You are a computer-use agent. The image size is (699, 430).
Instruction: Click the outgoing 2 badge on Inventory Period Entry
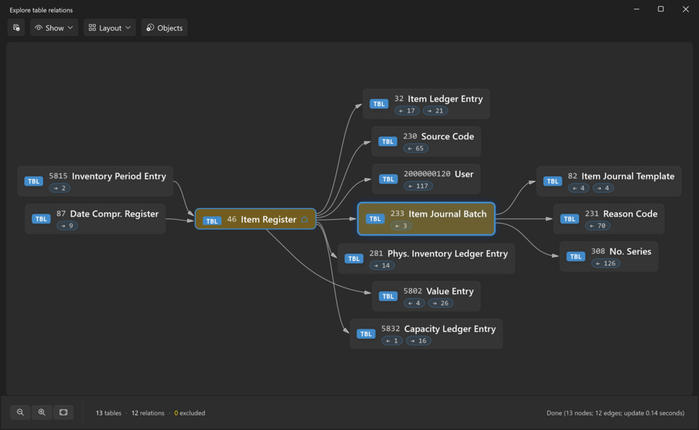tap(60, 188)
